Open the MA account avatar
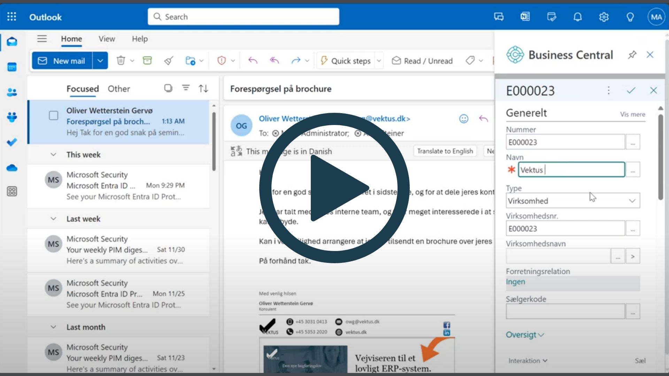 tap(656, 17)
